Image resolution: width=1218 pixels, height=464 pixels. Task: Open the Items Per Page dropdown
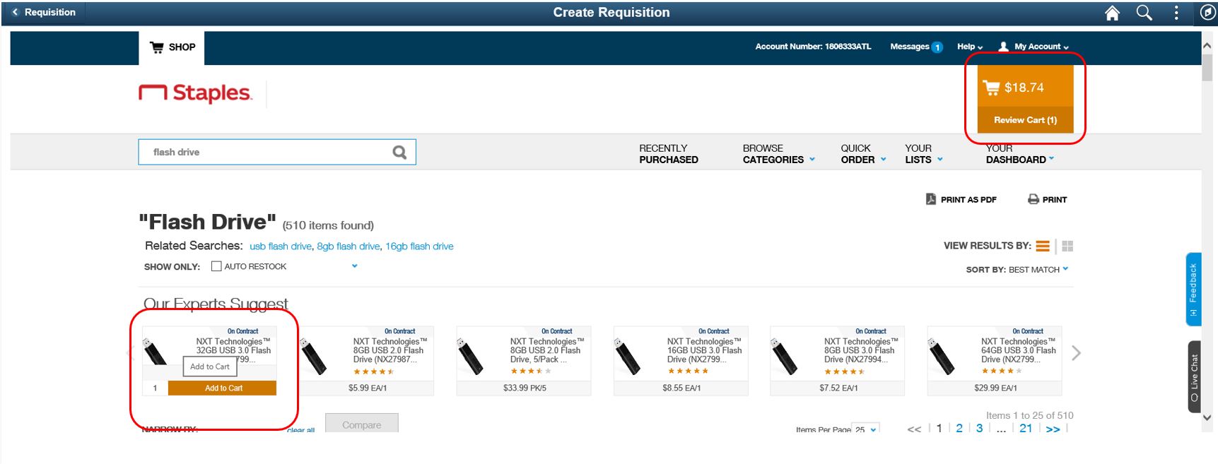coord(866,429)
